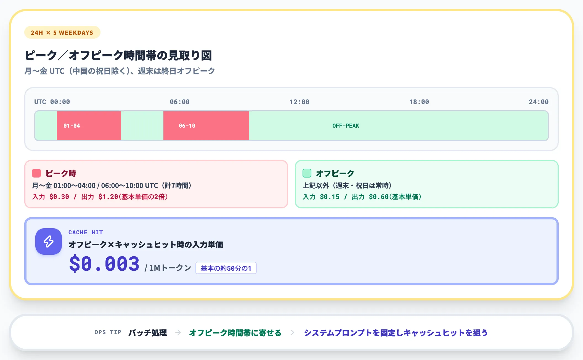Click the 18:00 axis label

419,102
